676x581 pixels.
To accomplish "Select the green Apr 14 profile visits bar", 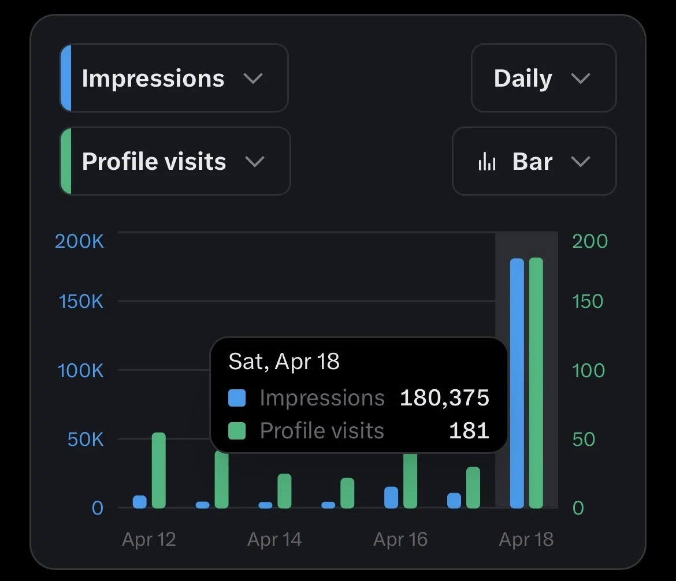I will click(284, 491).
